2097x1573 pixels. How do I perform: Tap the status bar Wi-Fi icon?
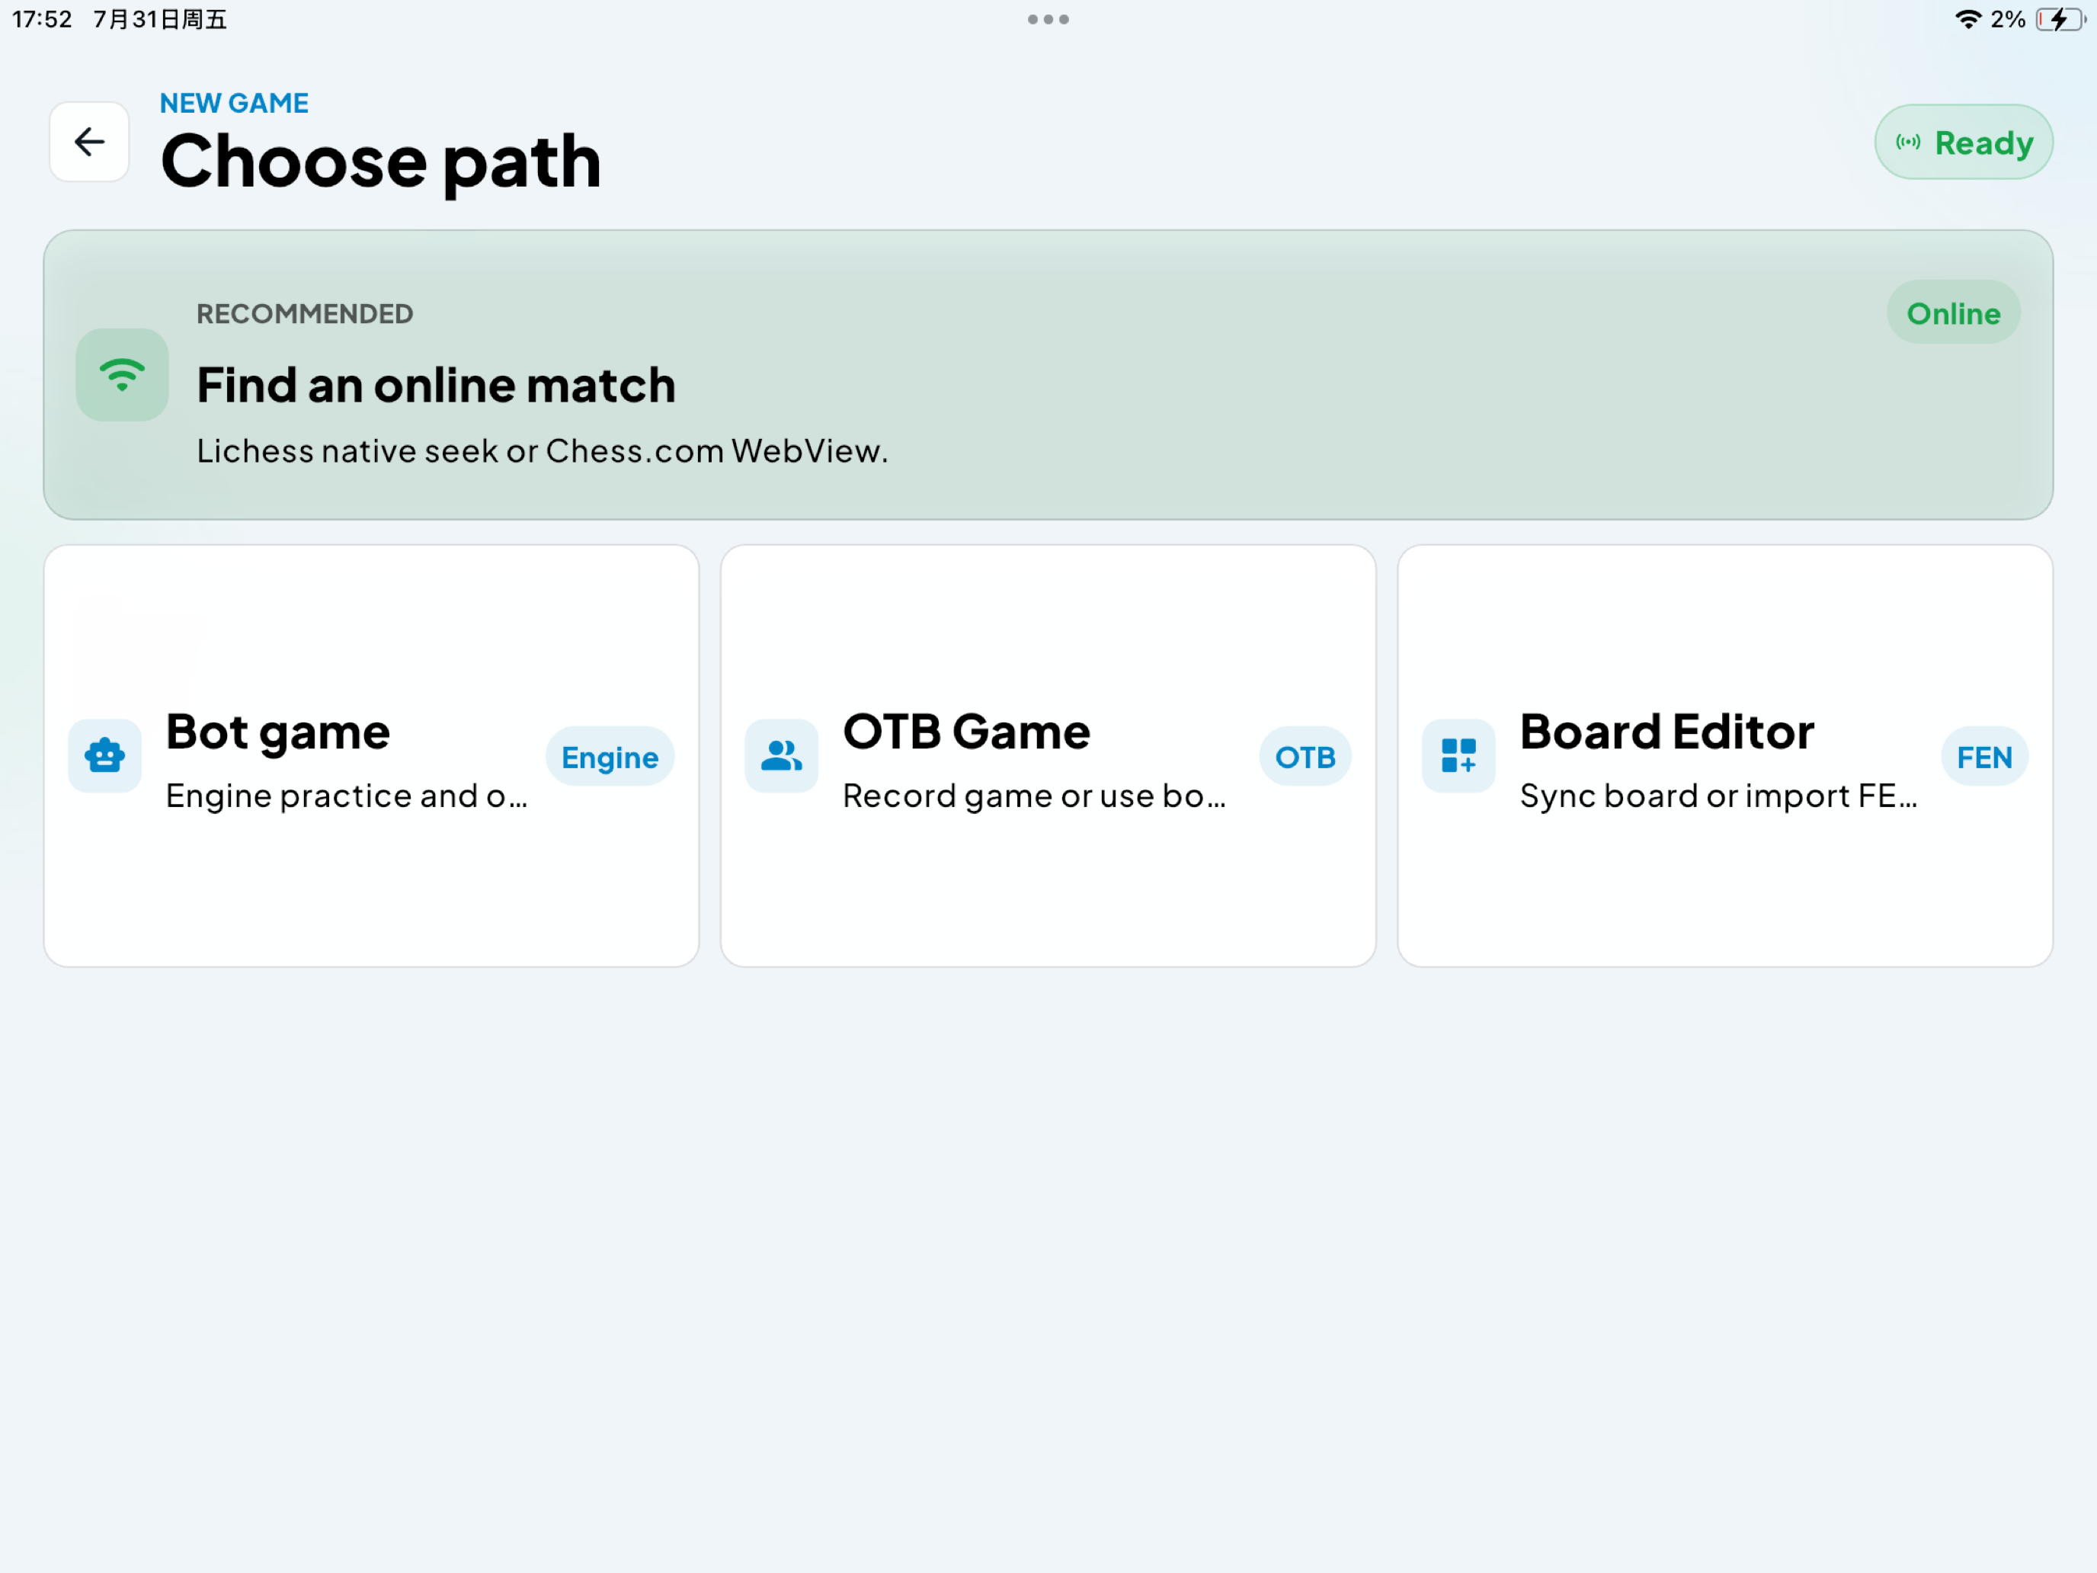coord(1968,20)
